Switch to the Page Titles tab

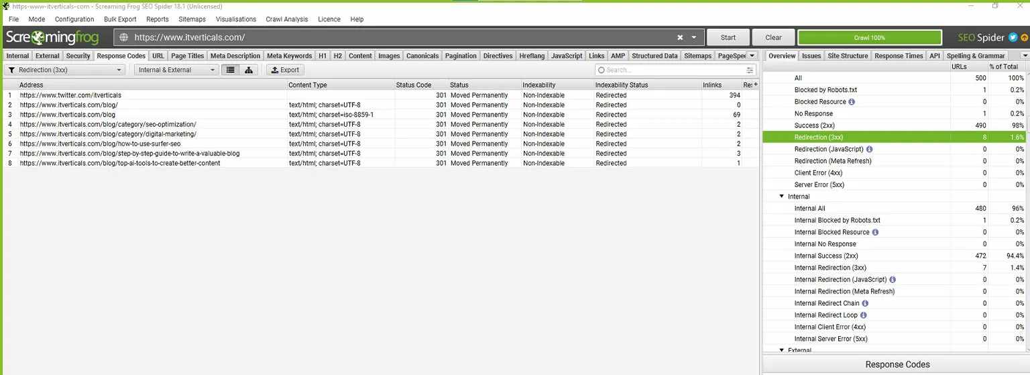click(x=187, y=56)
